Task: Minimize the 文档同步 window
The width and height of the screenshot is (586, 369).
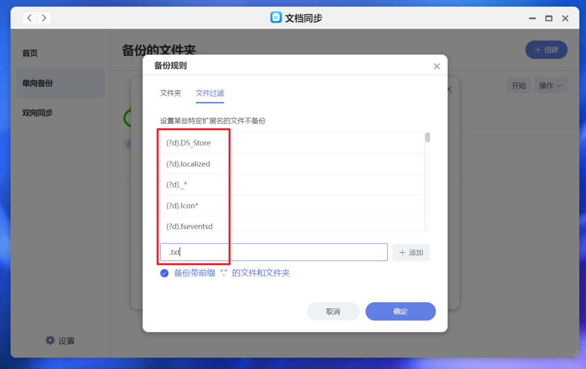Action: tap(532, 18)
